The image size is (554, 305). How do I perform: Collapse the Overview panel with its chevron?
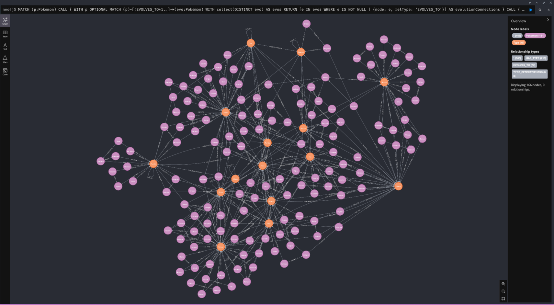[548, 20]
